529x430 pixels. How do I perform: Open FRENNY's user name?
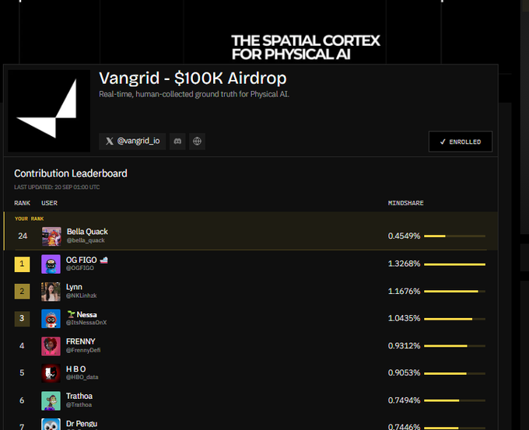click(x=81, y=341)
